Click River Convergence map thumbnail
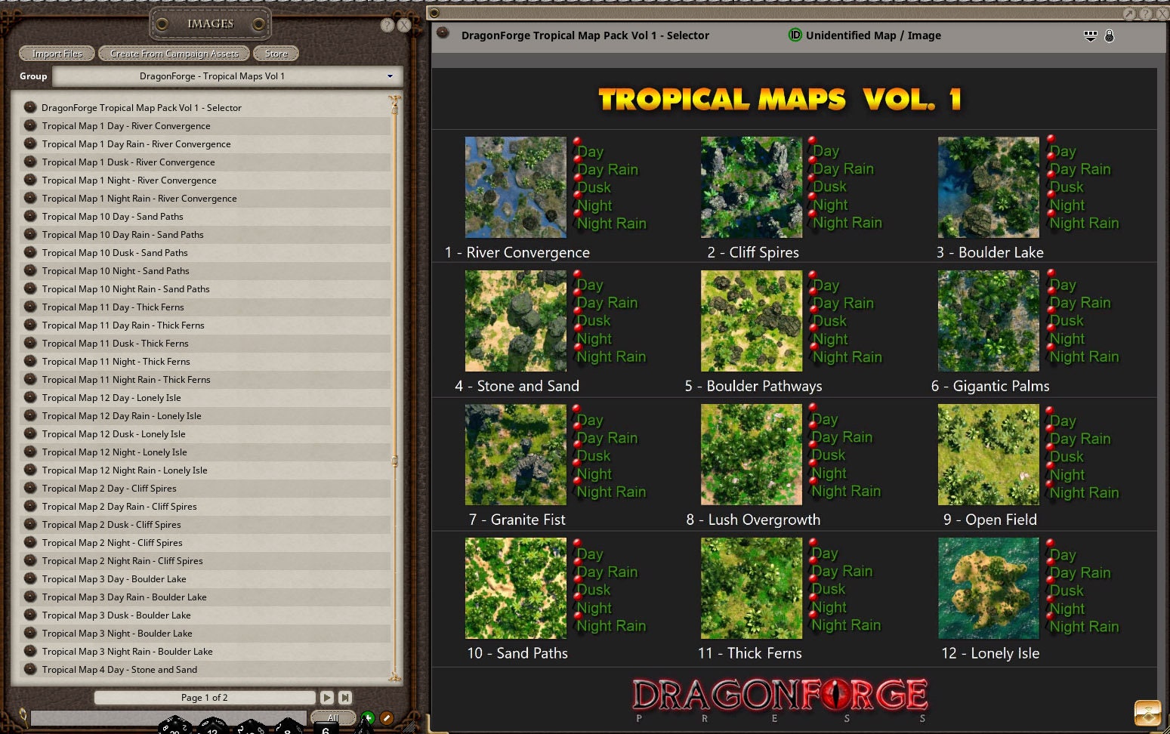 click(x=516, y=187)
